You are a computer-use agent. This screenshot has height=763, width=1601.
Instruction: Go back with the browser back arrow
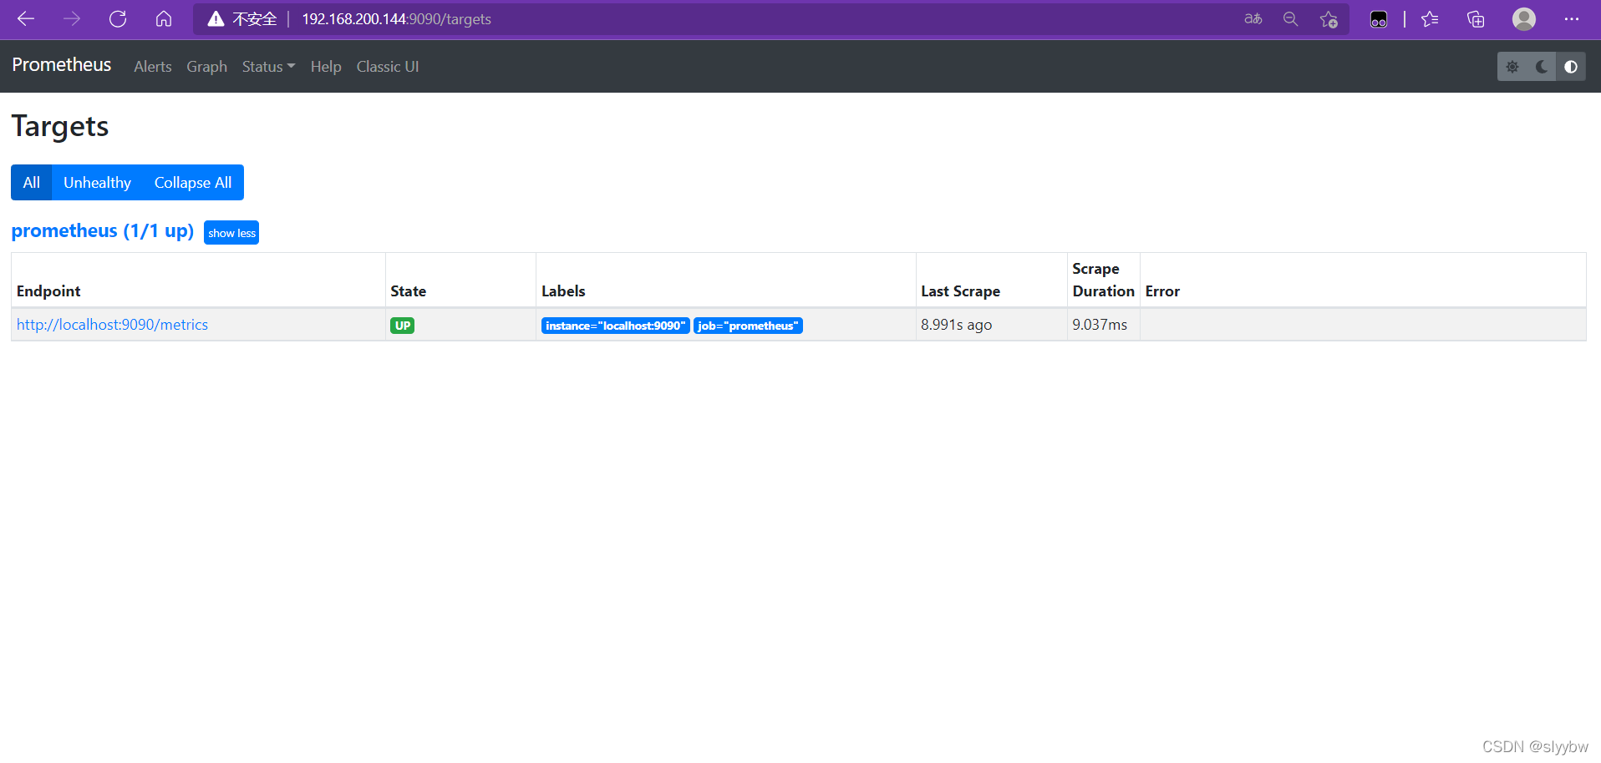26,18
